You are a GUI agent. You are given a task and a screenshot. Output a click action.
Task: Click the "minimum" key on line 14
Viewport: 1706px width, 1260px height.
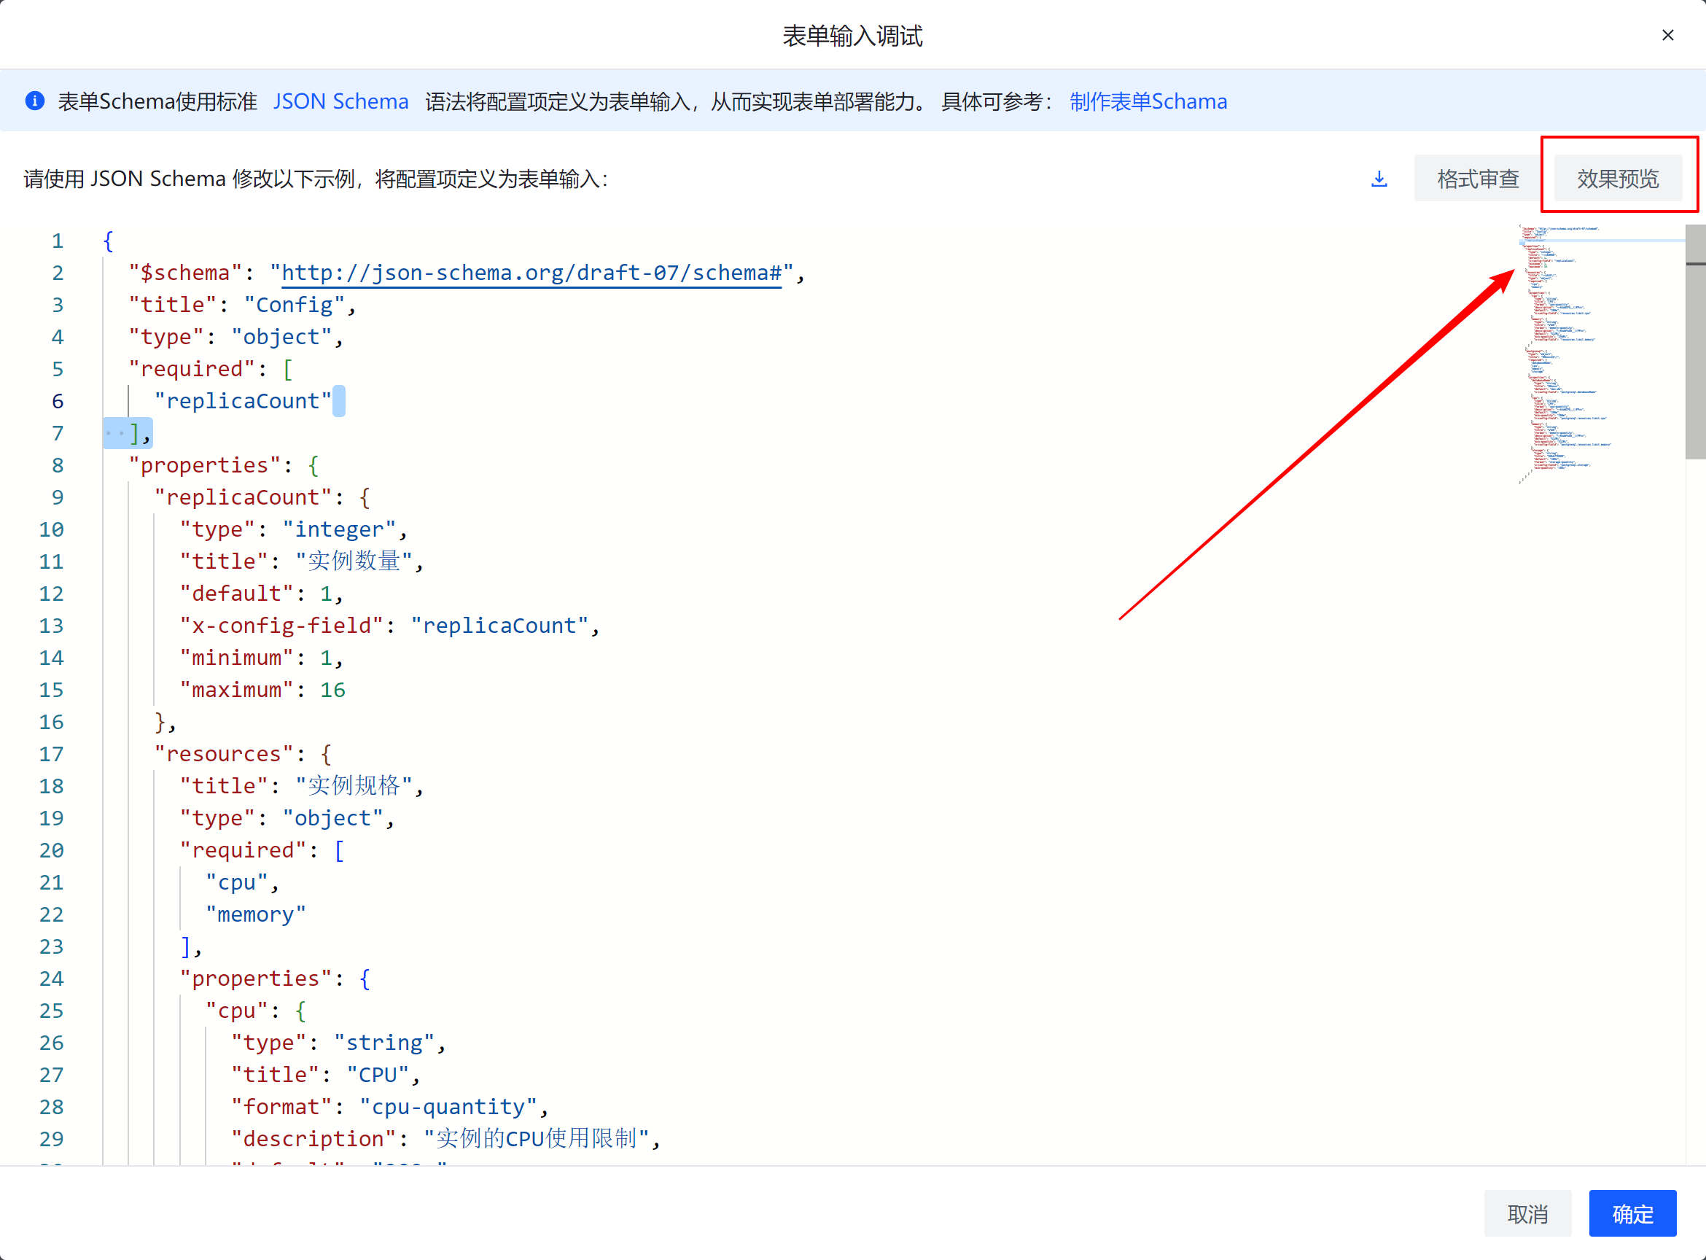236,658
